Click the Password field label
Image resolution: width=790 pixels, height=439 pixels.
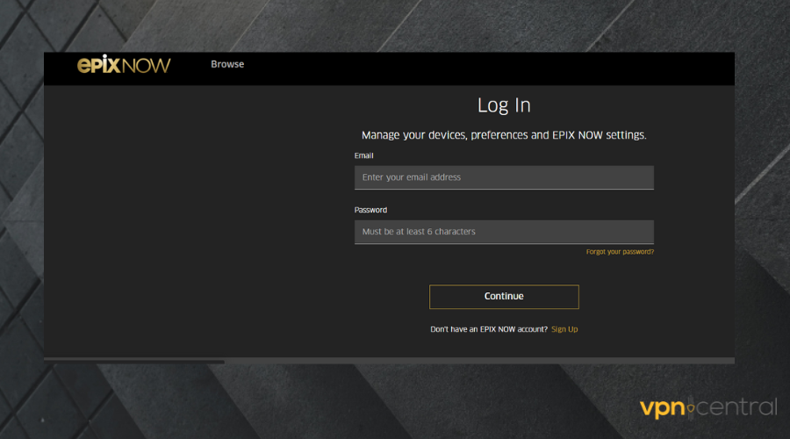pos(370,210)
